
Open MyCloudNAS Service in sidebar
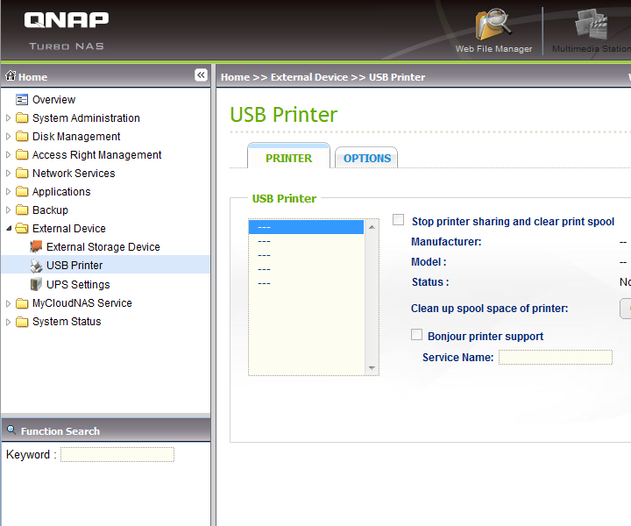point(82,303)
